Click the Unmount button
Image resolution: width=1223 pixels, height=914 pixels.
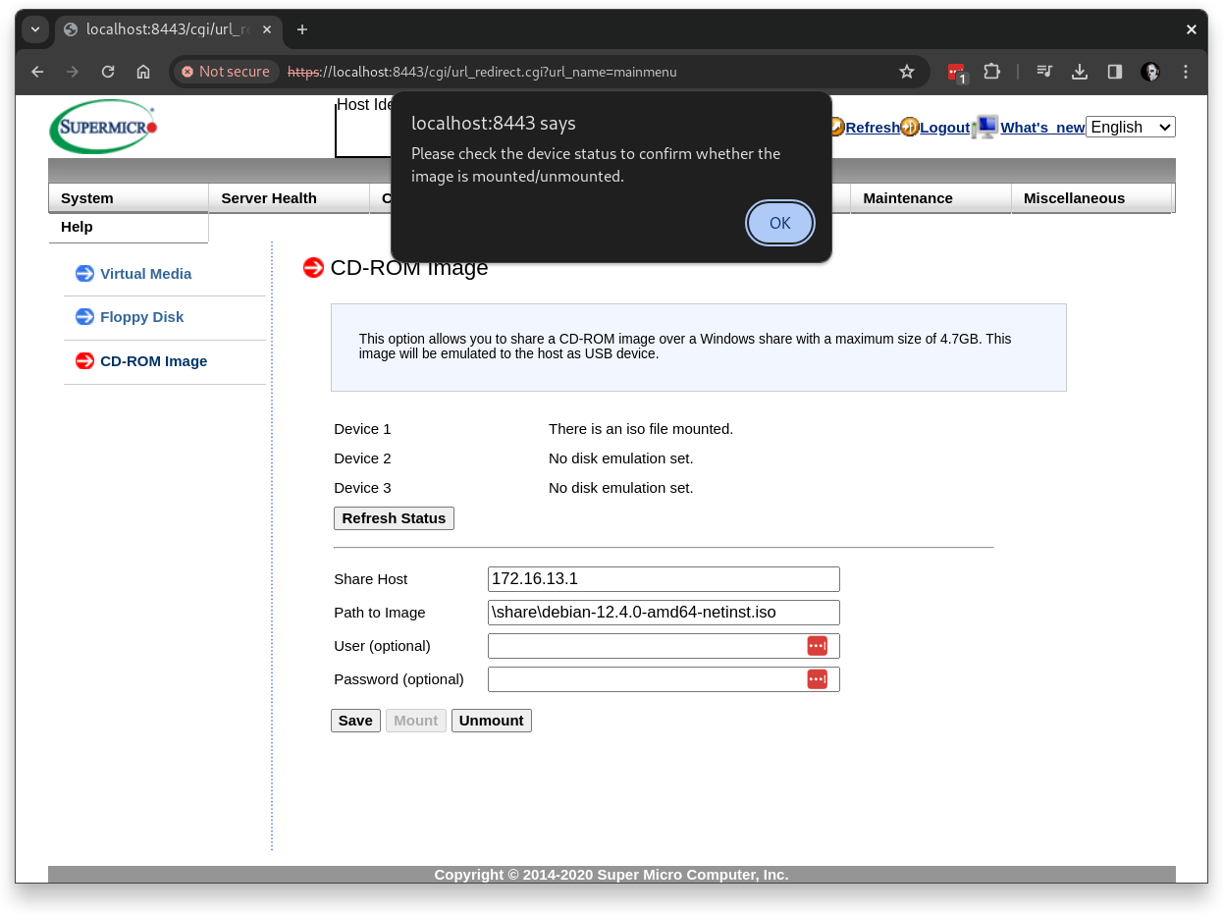coord(491,721)
